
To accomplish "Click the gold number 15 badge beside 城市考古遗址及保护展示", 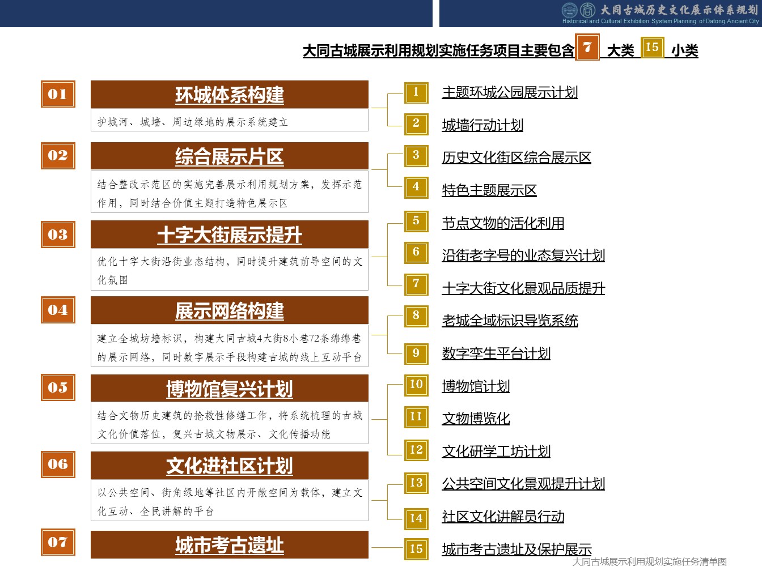I will (416, 549).
